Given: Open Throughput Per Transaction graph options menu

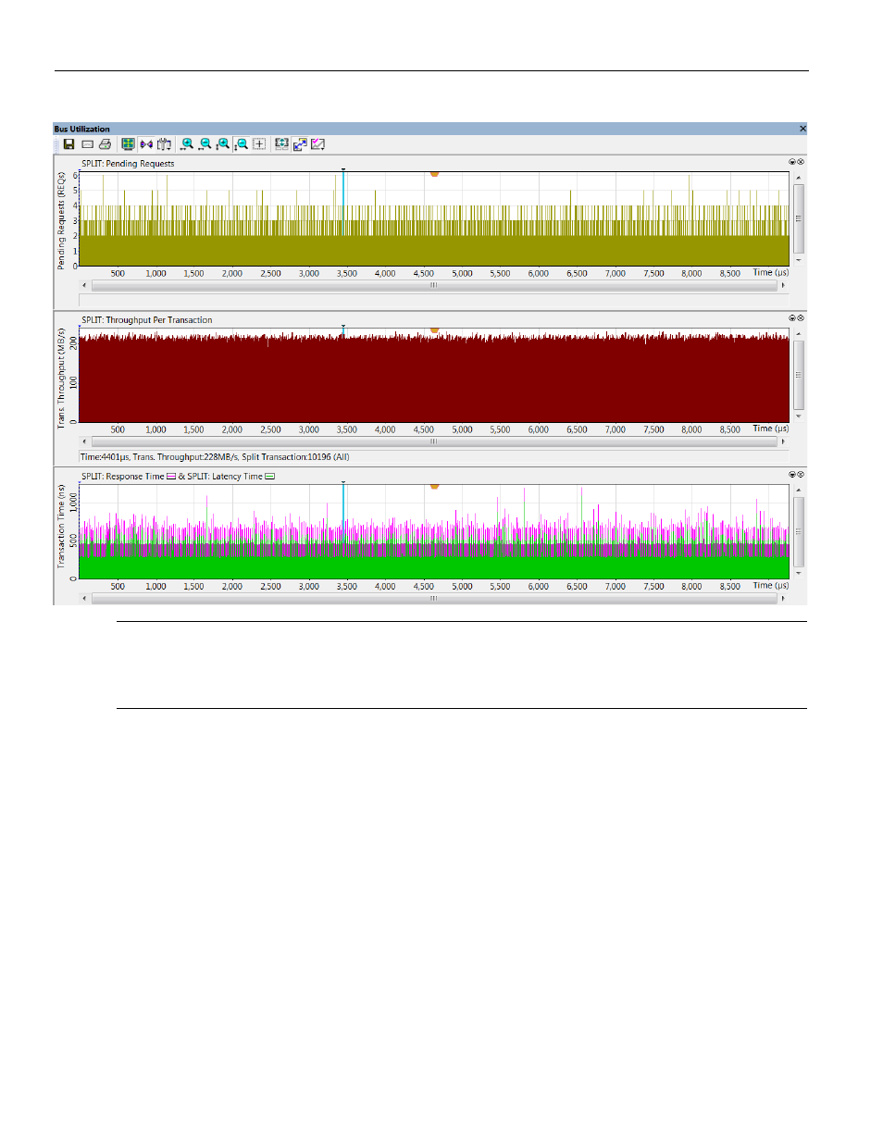Looking at the screenshot, I should [792, 318].
